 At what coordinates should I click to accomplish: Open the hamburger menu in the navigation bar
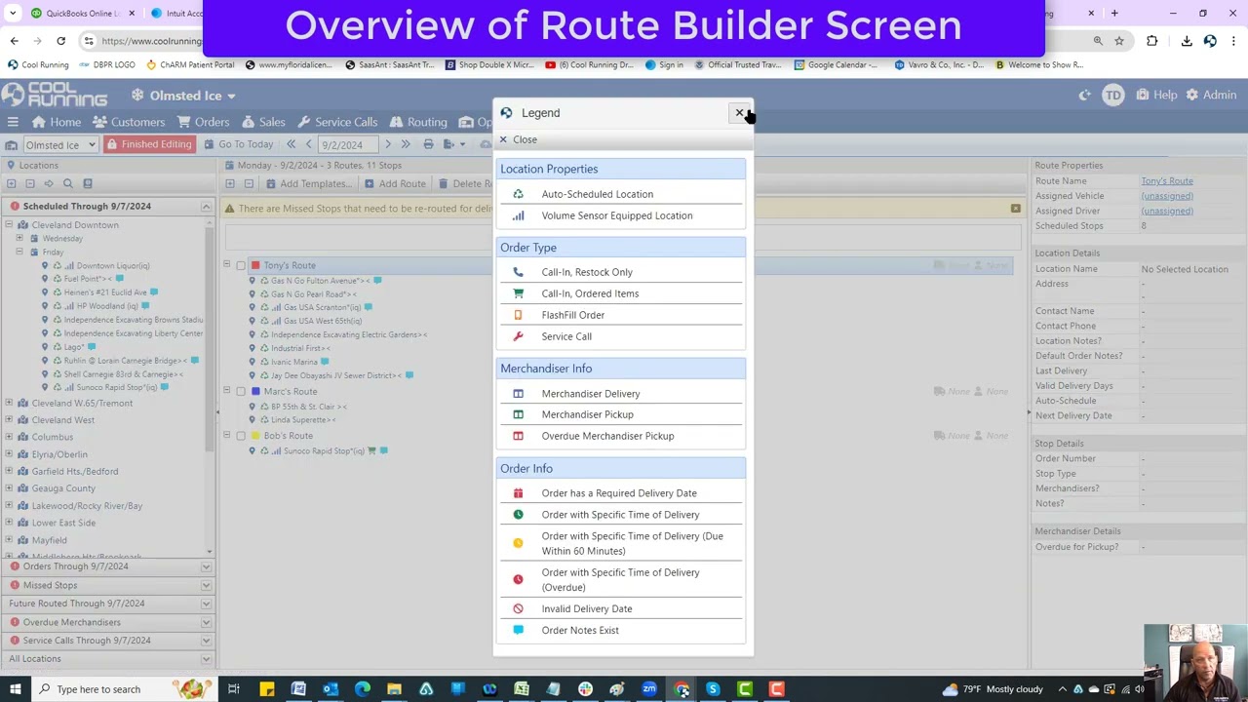click(13, 122)
